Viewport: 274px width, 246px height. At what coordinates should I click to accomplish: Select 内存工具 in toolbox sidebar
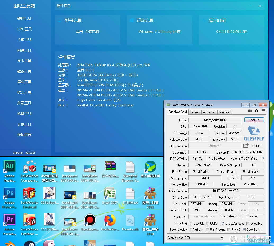(24, 50)
